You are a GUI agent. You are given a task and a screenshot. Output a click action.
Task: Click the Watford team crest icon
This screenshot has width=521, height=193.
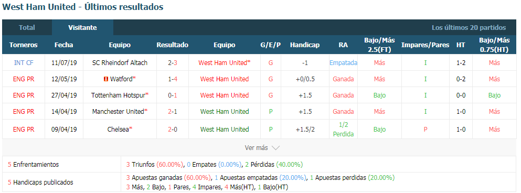105,79
